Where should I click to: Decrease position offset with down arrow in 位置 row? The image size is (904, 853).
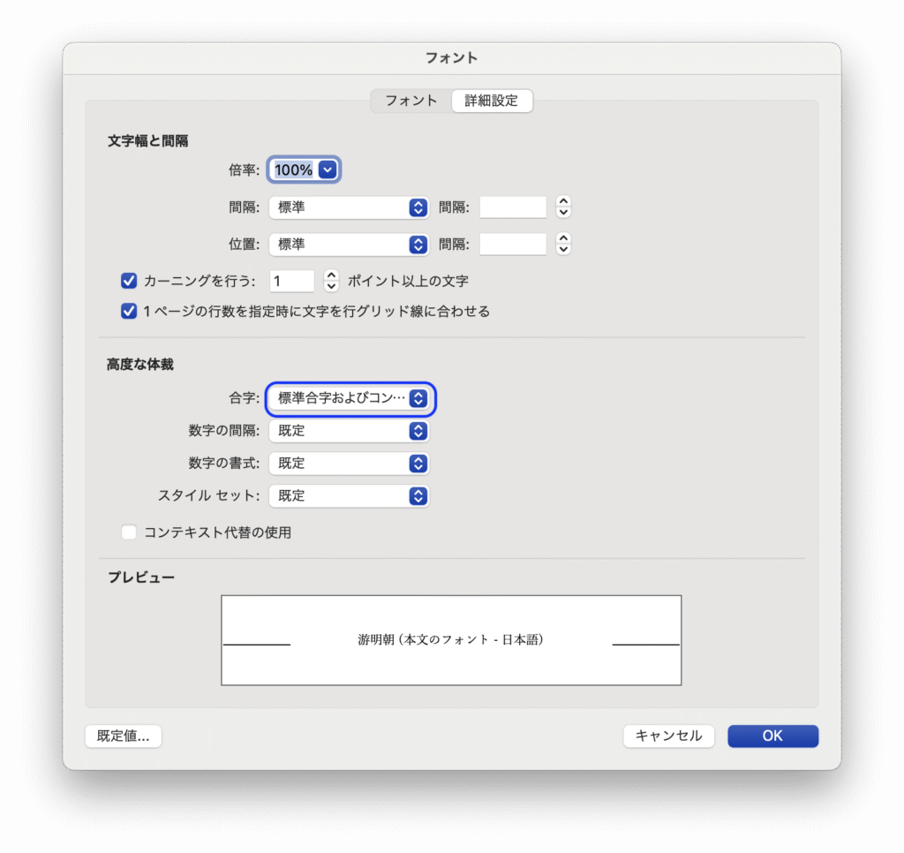click(563, 250)
